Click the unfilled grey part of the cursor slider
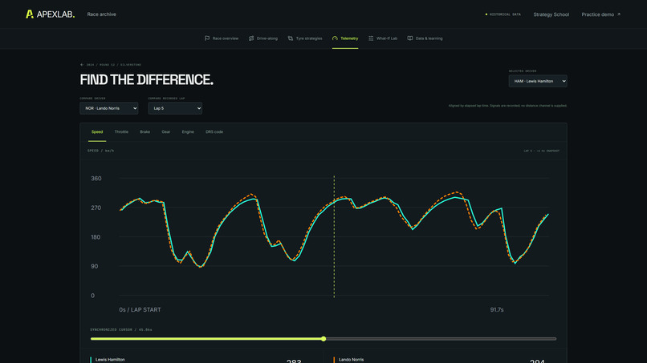This screenshot has height=363, width=647. [x=441, y=339]
